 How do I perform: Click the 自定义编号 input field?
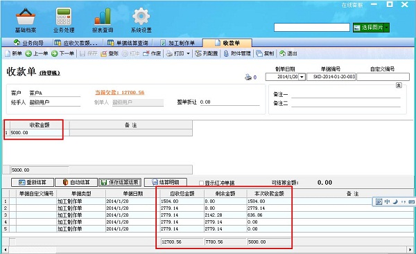[383, 77]
